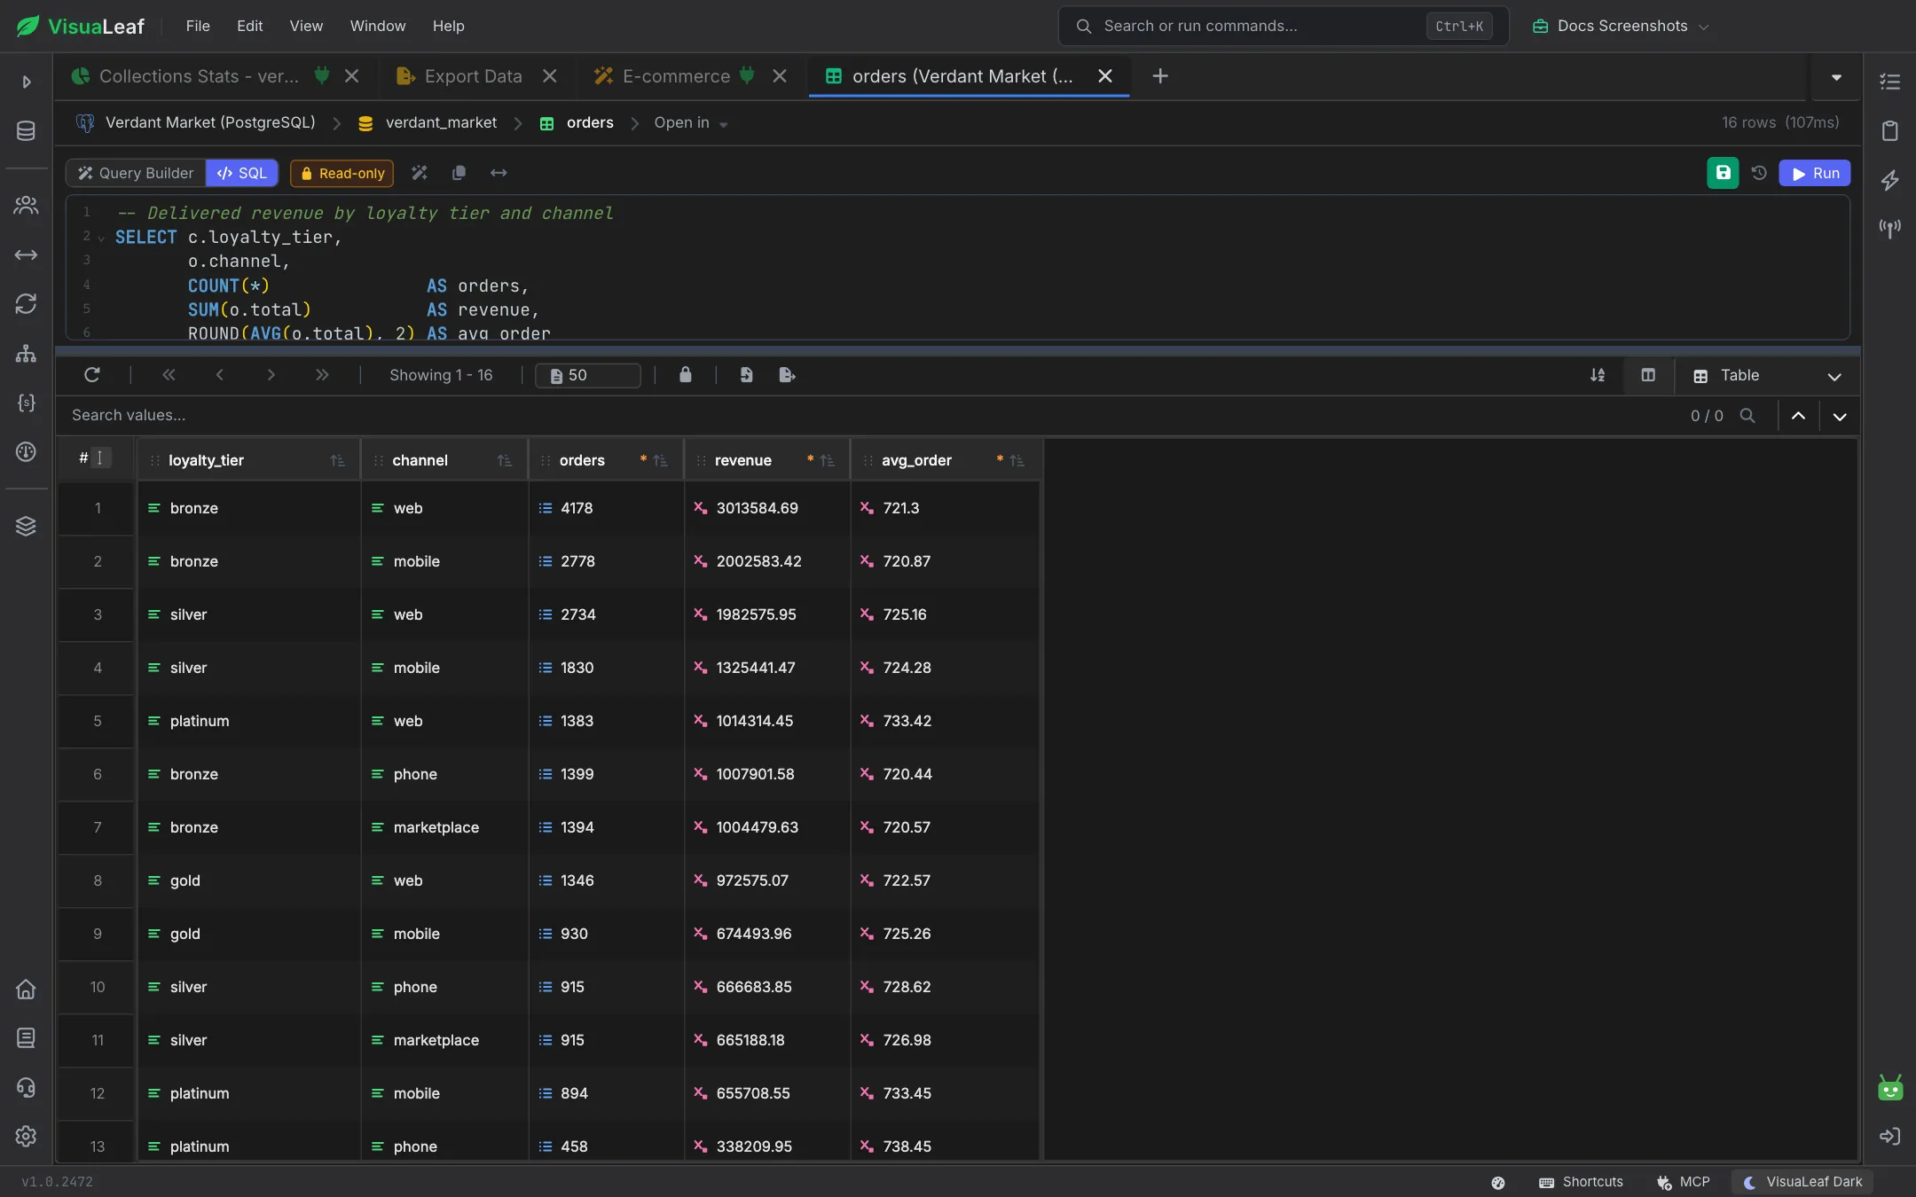Click the Search values field
Viewport: 1916px width, 1197px height.
click(x=869, y=415)
